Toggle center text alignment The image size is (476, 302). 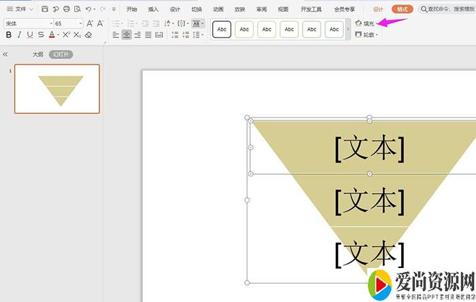pos(126,35)
